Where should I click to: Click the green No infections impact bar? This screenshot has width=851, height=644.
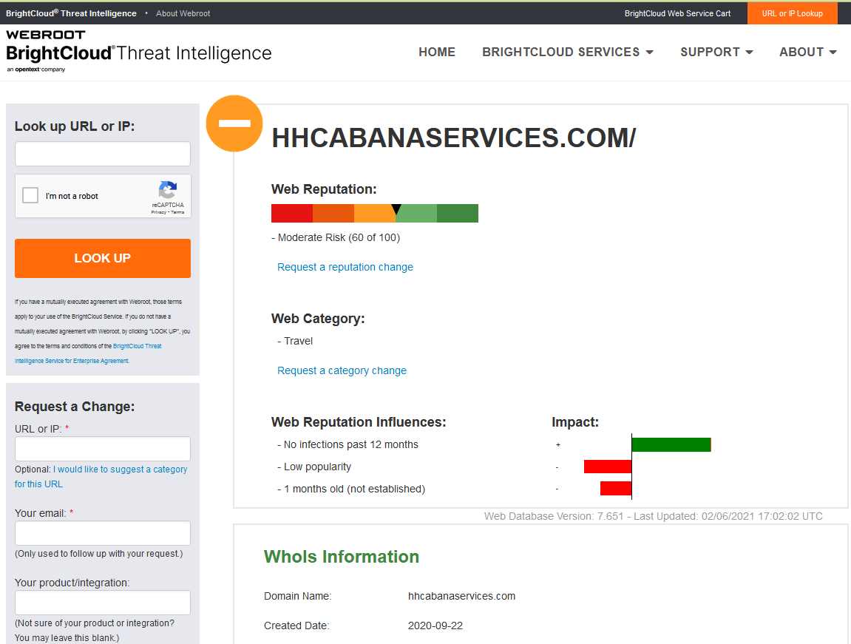point(671,444)
